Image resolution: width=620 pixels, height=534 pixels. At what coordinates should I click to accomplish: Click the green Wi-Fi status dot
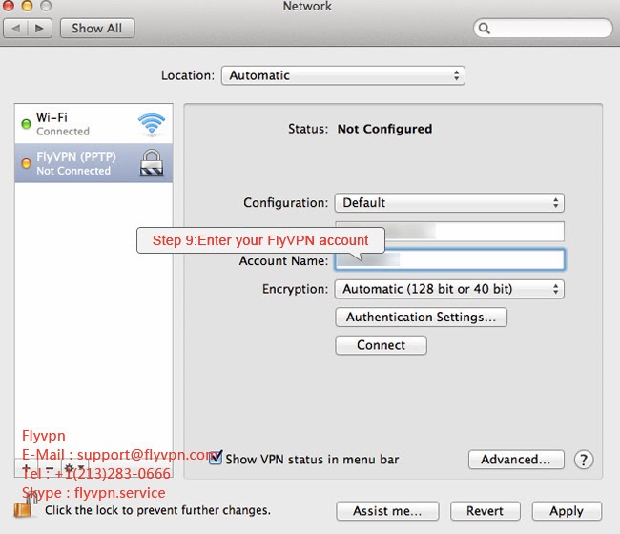(x=26, y=124)
